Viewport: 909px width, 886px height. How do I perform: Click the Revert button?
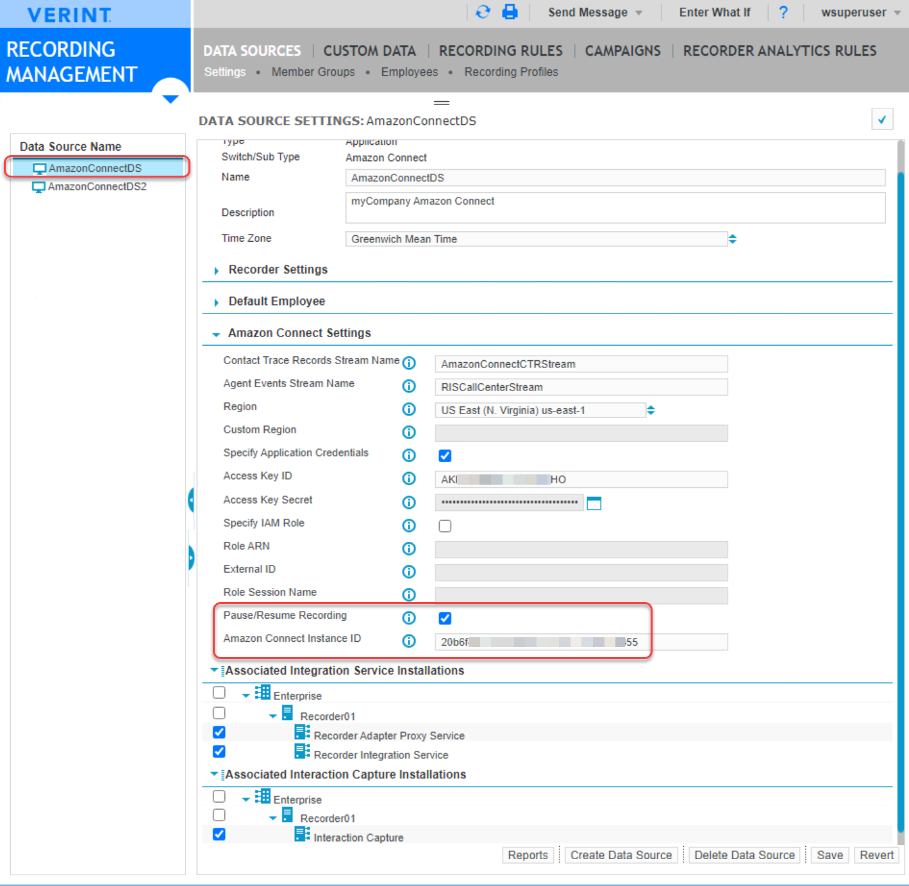[876, 855]
